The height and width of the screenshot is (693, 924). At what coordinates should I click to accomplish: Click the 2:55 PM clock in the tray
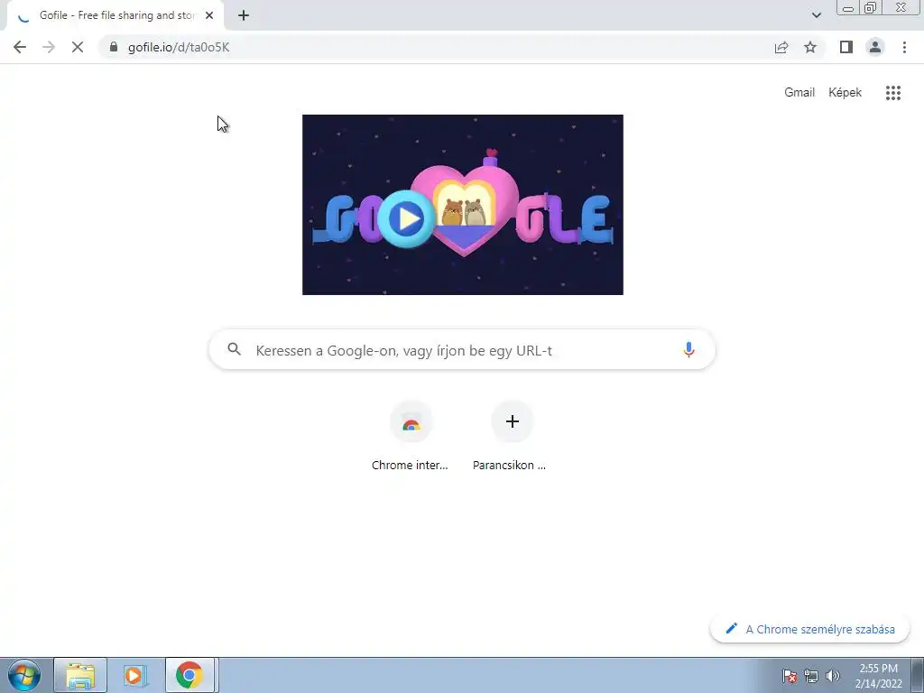pos(878,676)
